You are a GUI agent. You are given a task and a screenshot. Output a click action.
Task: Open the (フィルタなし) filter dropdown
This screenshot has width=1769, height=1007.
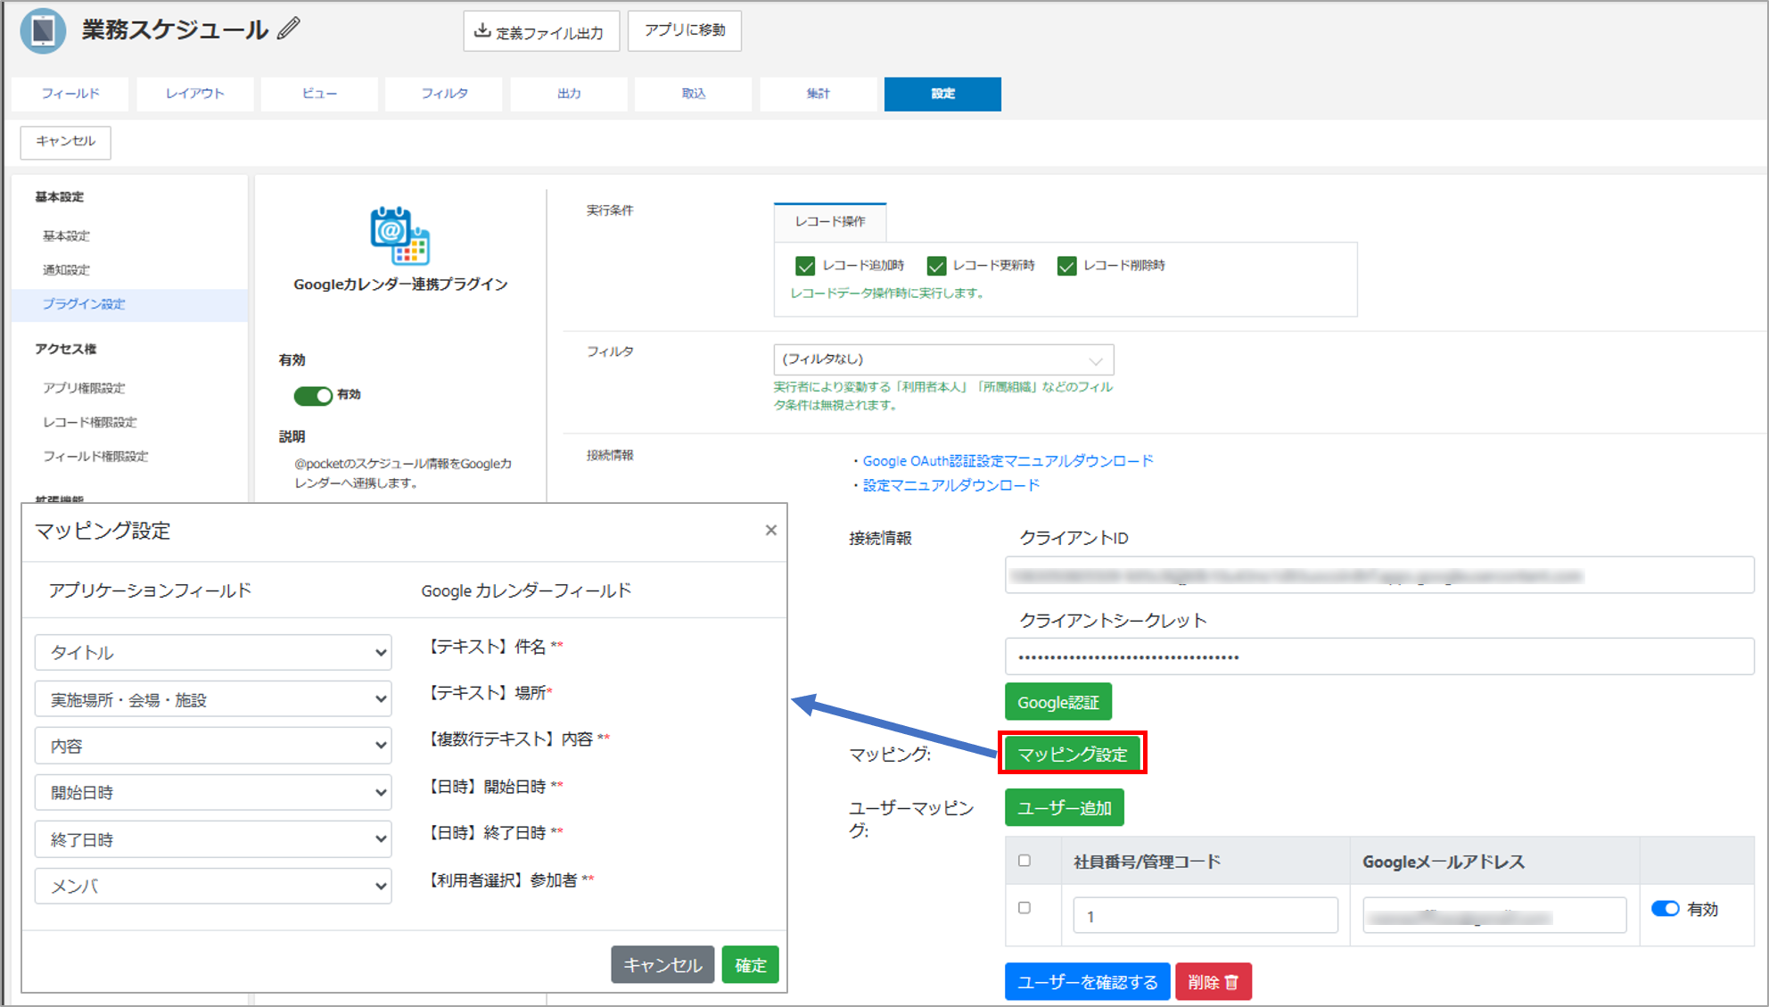click(x=943, y=359)
